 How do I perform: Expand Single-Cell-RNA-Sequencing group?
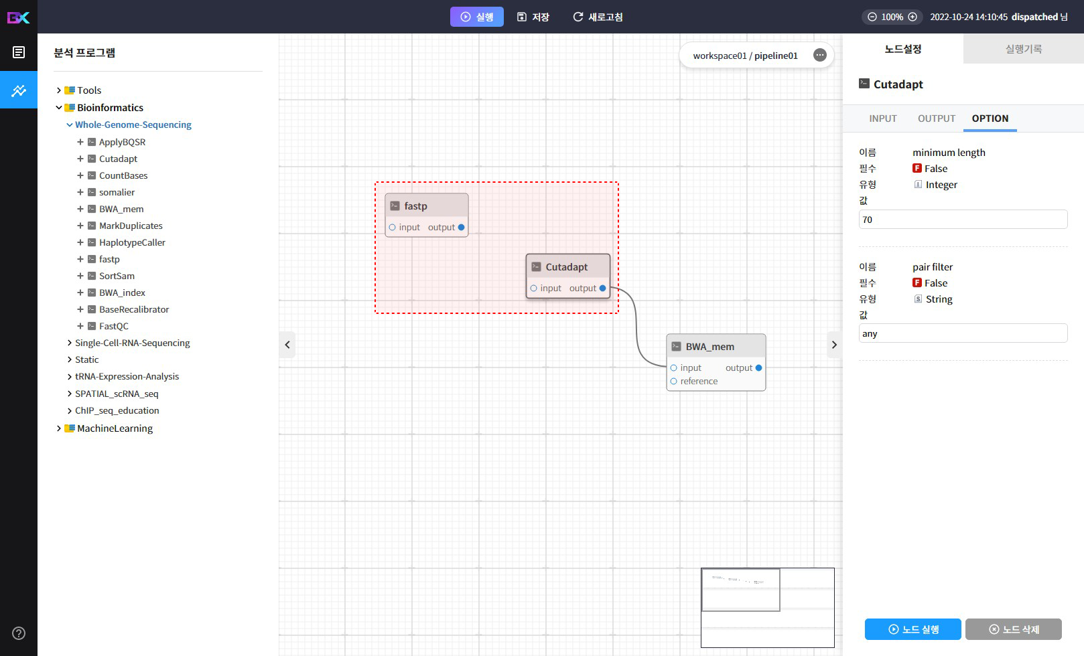pos(70,343)
